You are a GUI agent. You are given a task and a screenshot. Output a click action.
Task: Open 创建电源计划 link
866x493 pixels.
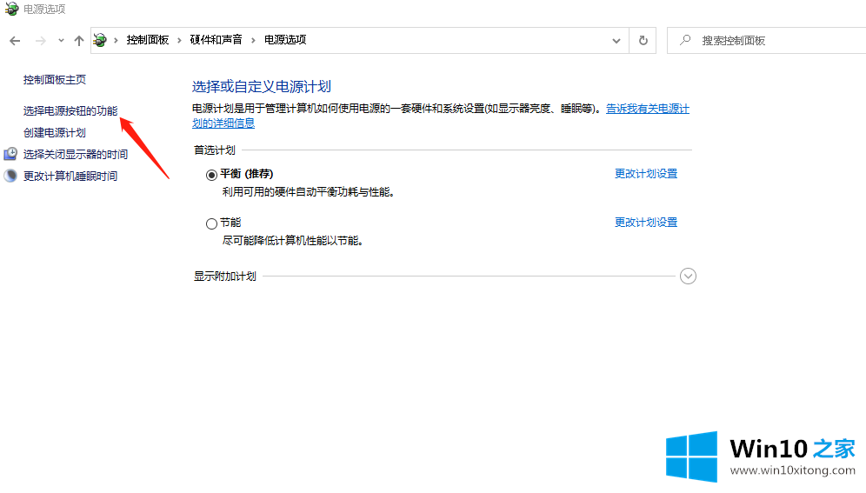[x=55, y=132]
